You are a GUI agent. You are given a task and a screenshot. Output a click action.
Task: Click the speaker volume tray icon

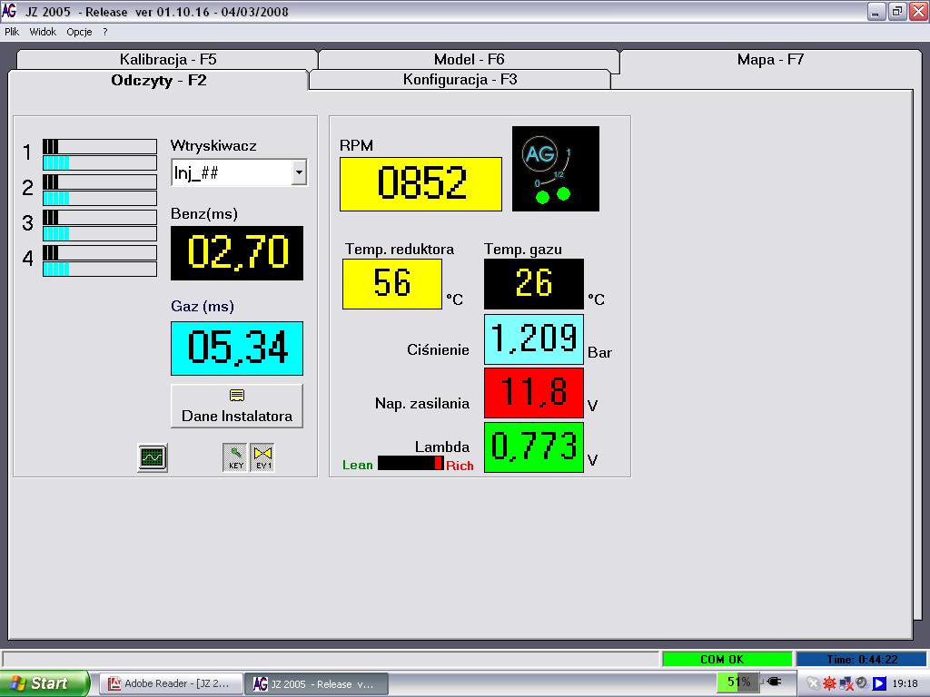(x=862, y=682)
